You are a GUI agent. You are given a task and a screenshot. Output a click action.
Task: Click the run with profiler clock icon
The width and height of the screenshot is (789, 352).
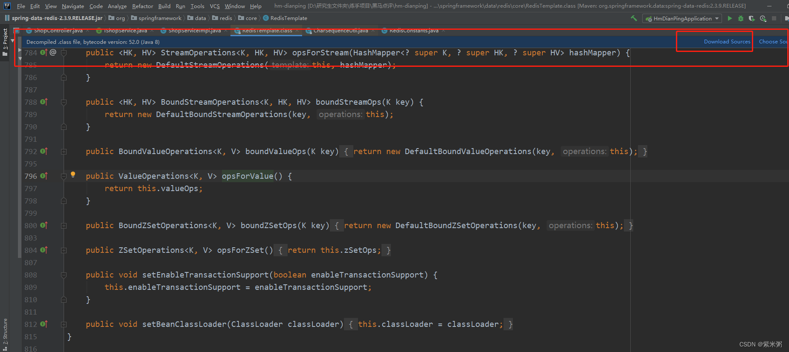point(763,18)
